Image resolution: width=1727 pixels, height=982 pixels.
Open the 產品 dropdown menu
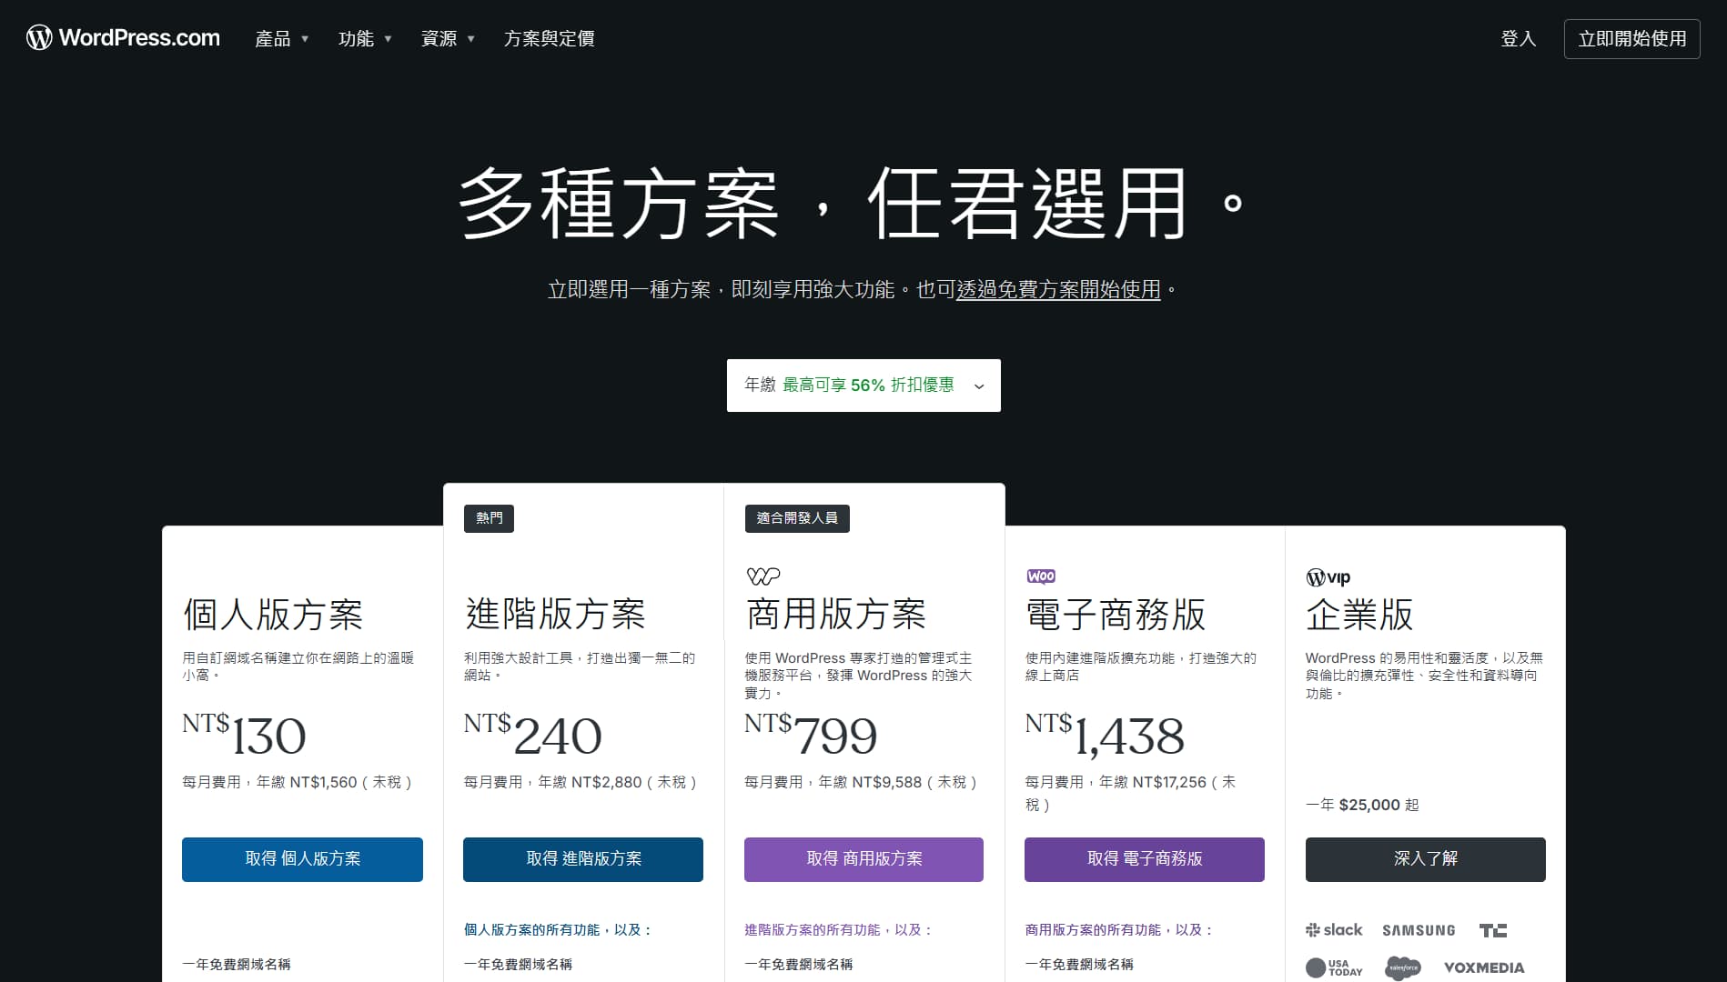pos(282,38)
